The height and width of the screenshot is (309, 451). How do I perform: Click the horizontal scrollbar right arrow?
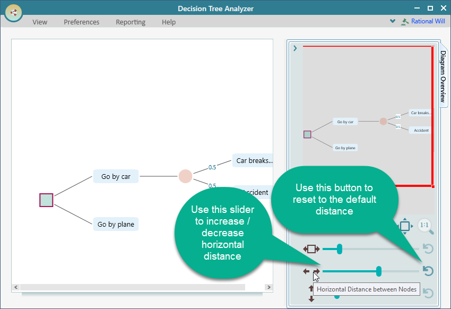click(x=268, y=287)
